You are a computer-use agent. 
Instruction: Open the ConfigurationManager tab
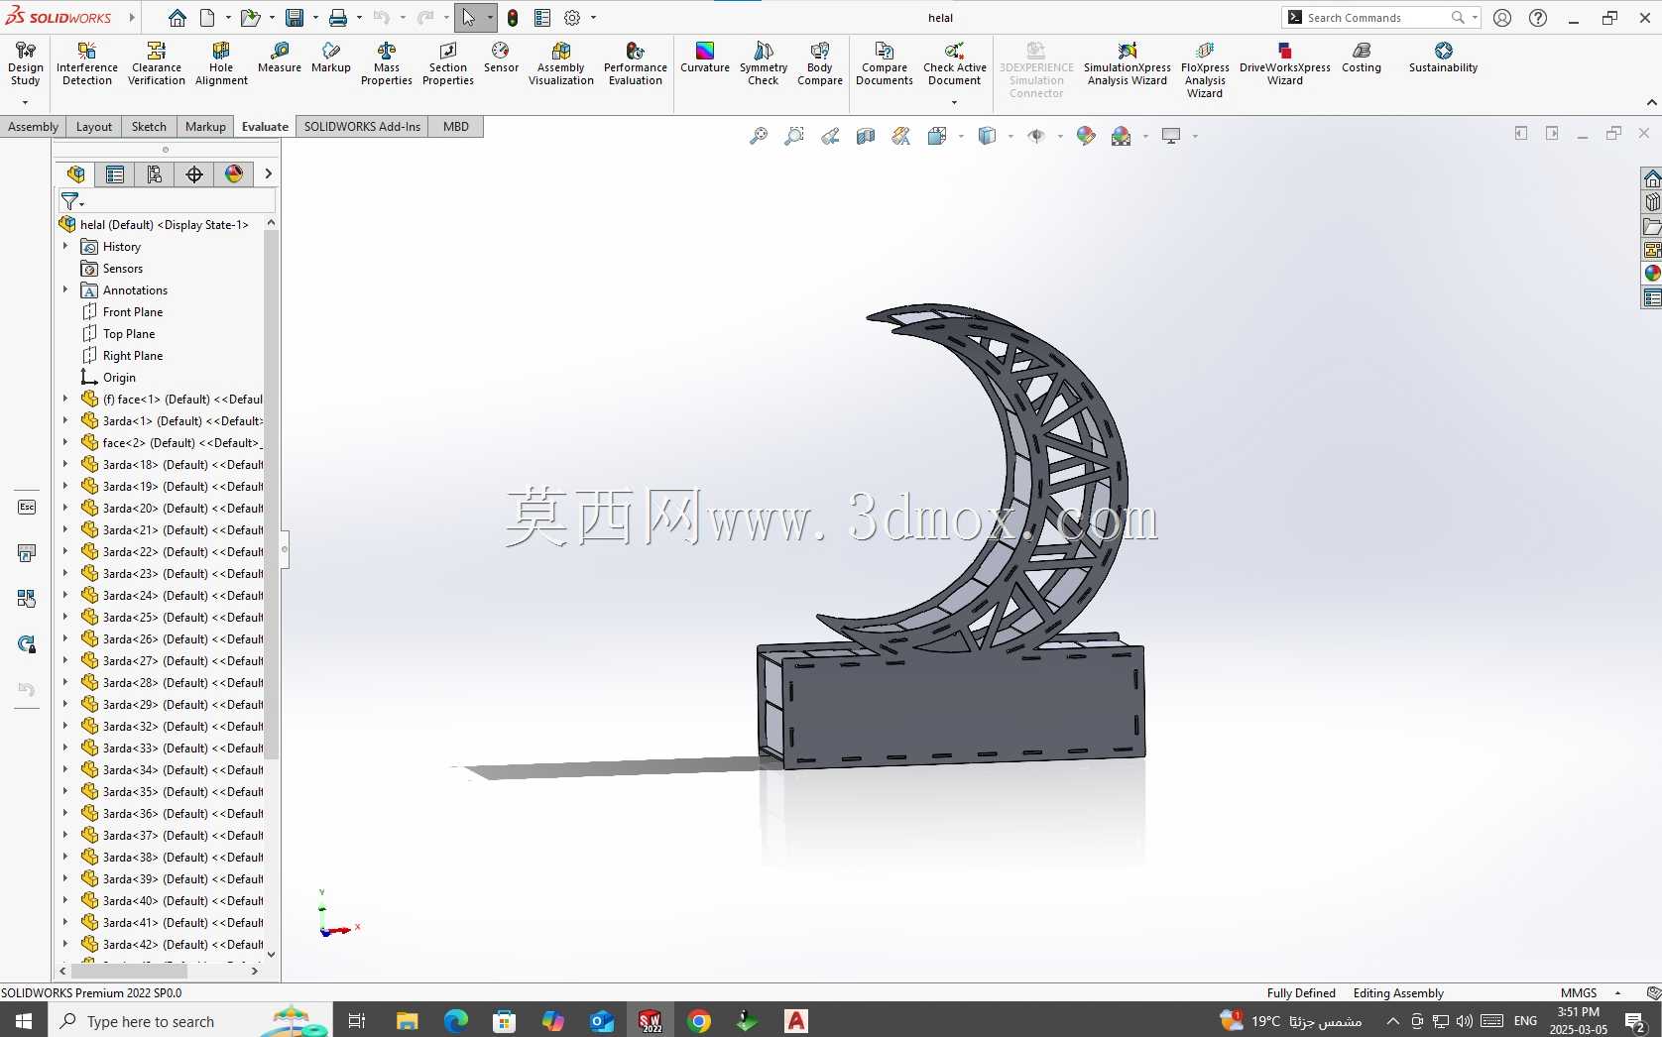pyautogui.click(x=155, y=174)
